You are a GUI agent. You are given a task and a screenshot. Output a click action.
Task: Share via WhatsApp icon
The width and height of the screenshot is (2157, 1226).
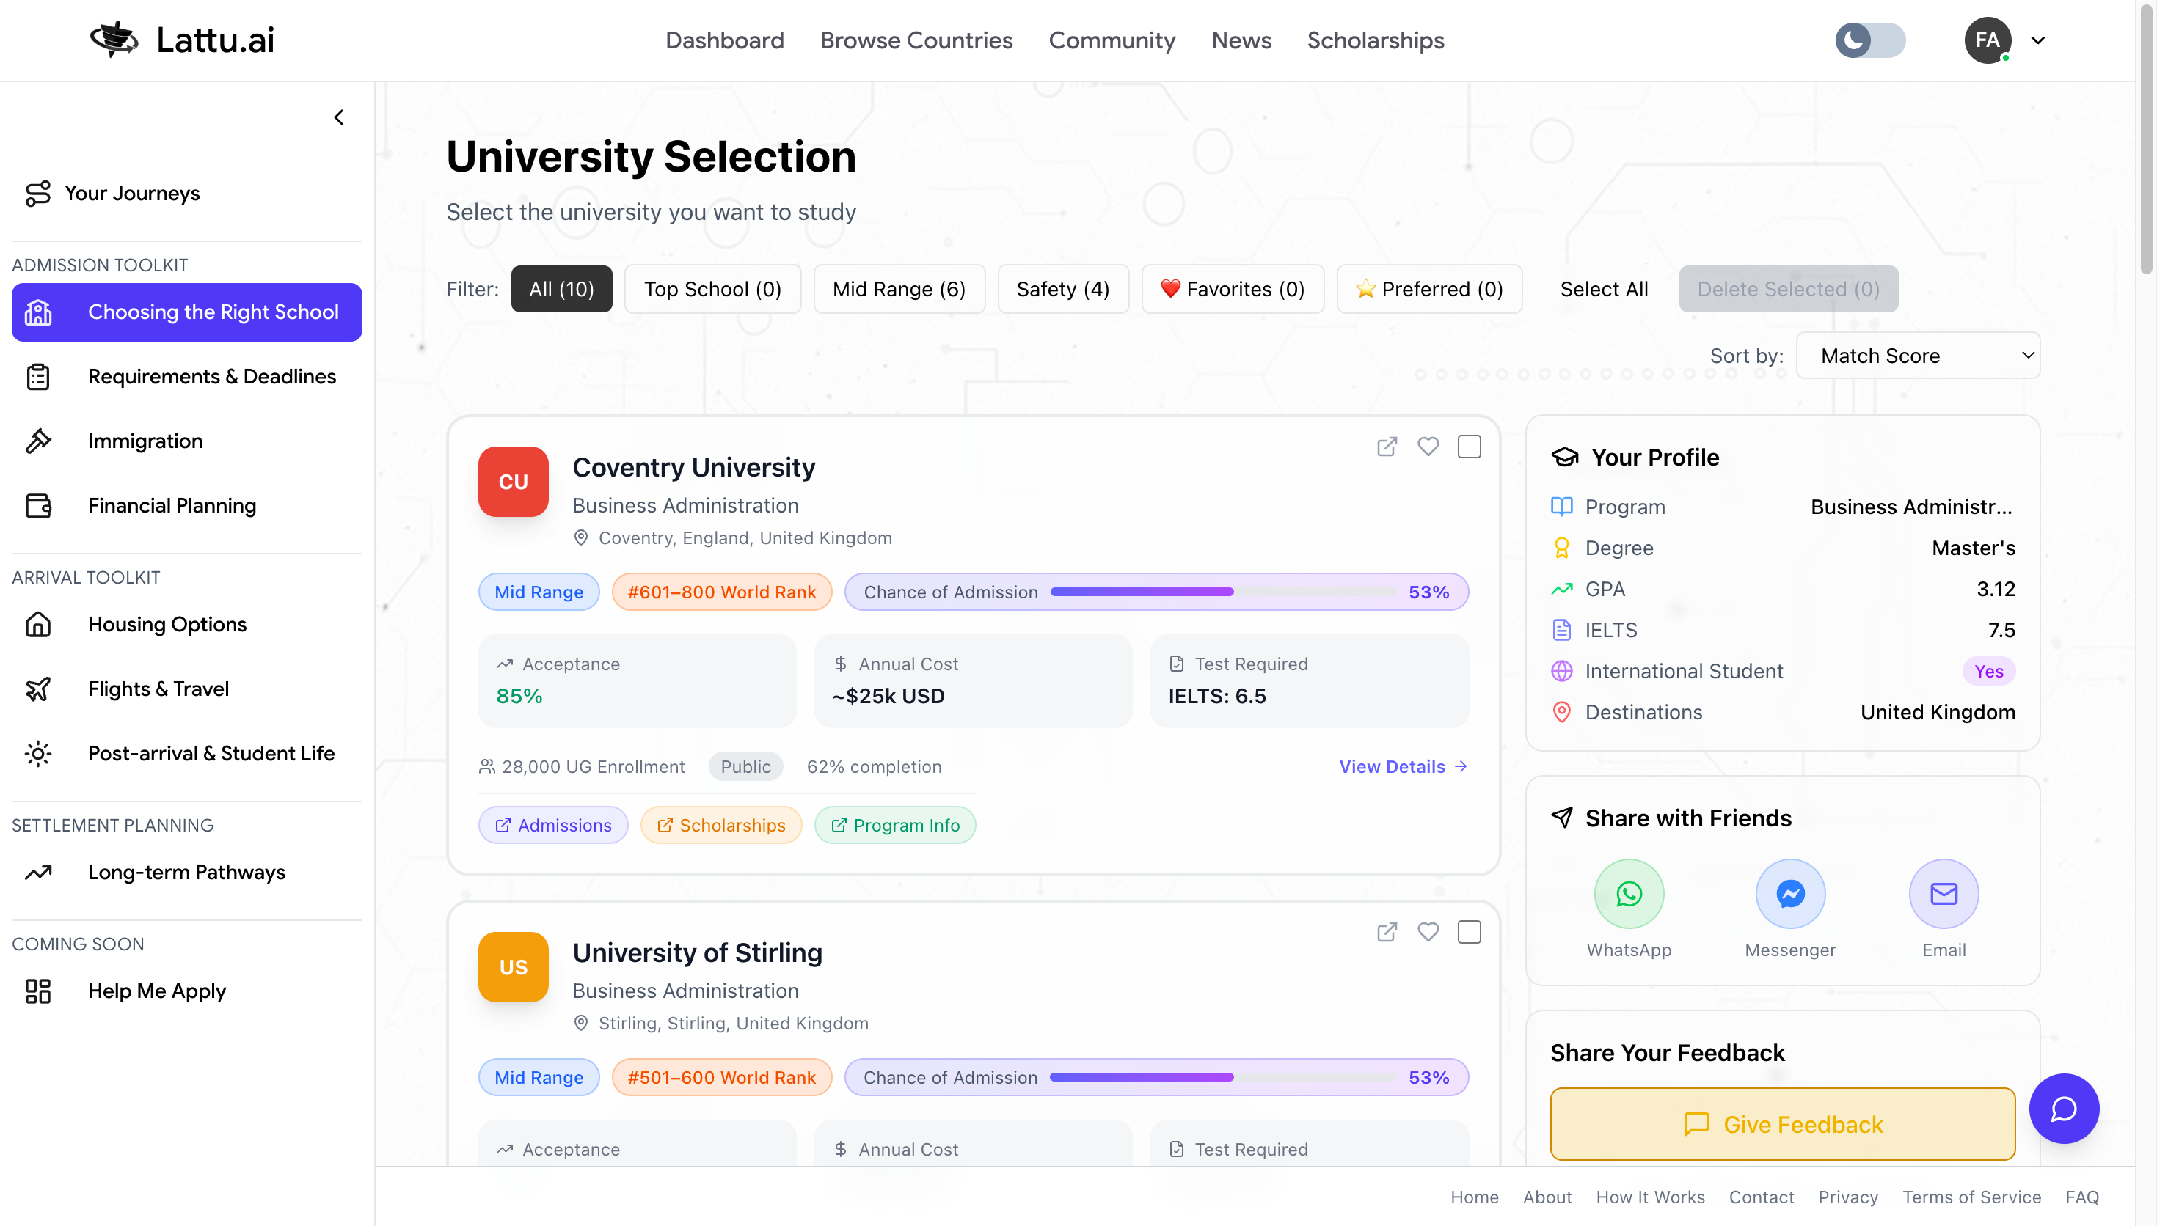point(1628,895)
